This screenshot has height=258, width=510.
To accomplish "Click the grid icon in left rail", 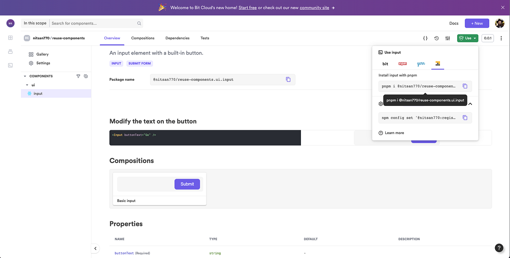I will tap(10, 38).
